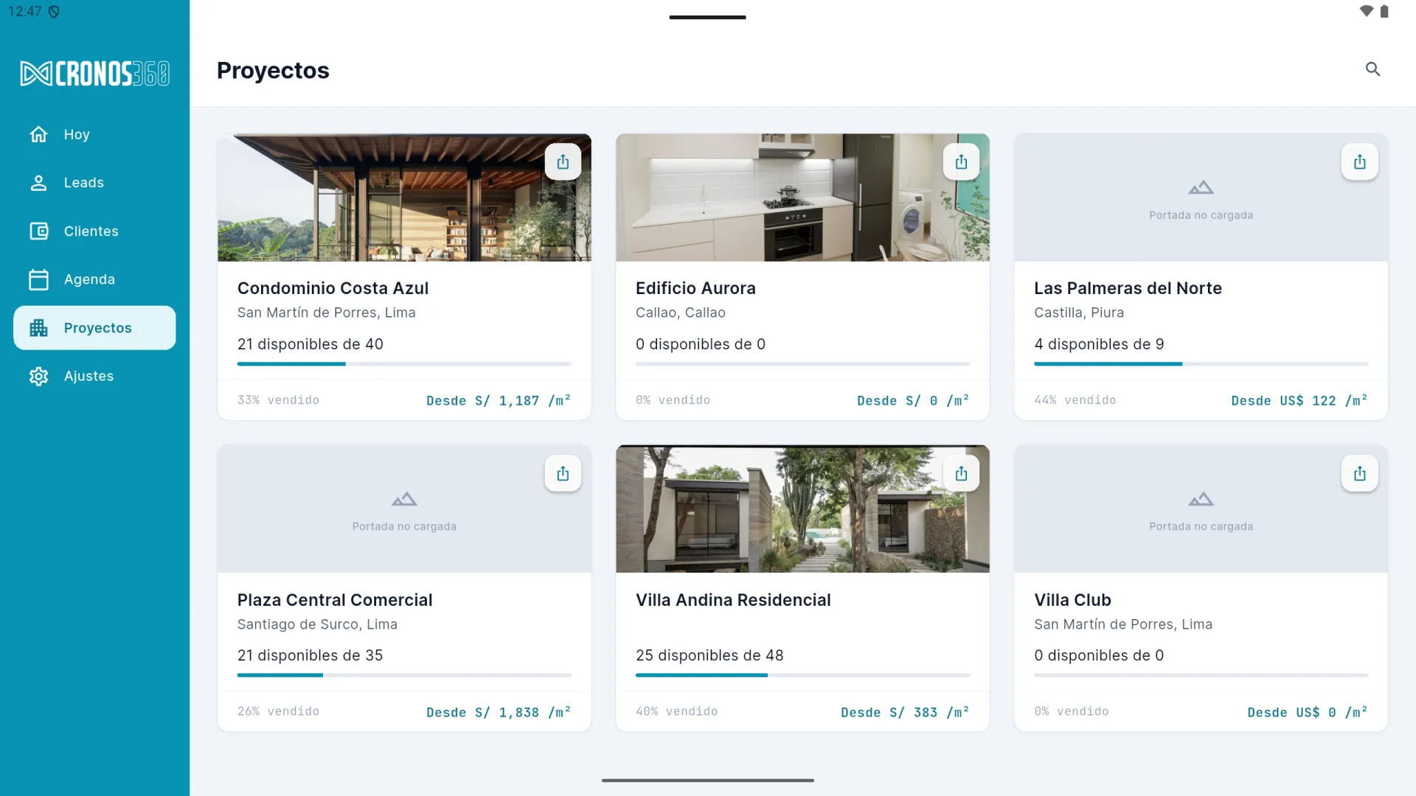Open the Proyectos sidebar item
Screen dimensions: 1416x796
coord(94,328)
